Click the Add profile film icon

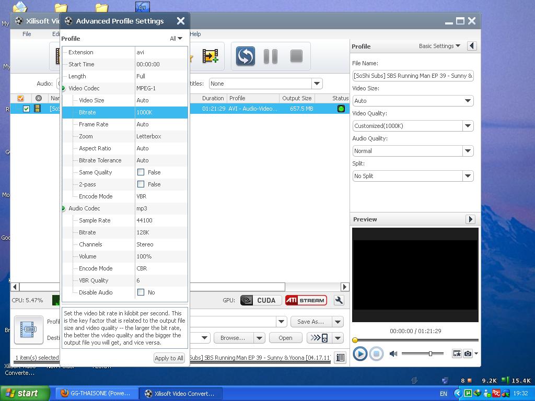[210, 56]
